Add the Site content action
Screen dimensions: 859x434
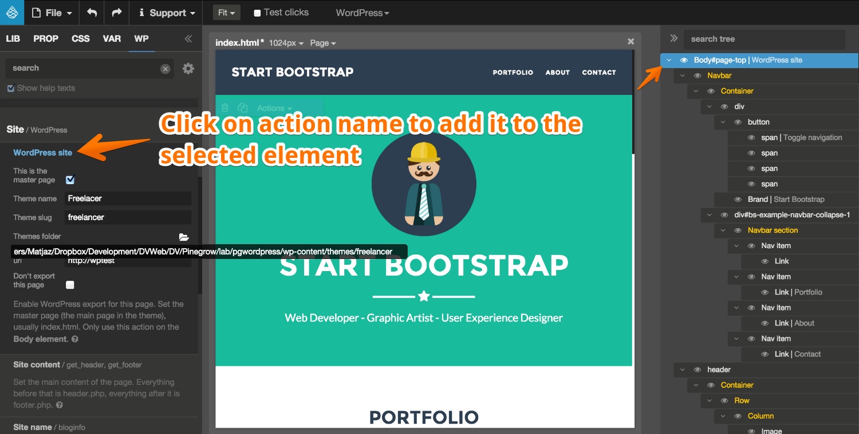click(37, 364)
